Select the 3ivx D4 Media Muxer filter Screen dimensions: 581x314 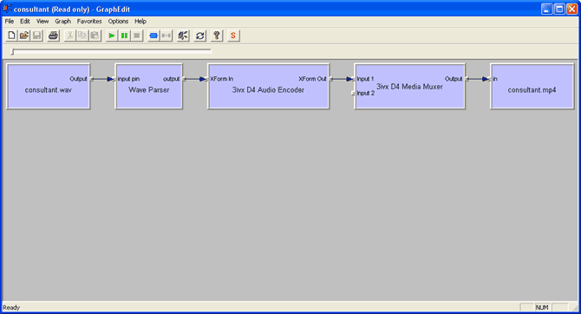[x=410, y=87]
